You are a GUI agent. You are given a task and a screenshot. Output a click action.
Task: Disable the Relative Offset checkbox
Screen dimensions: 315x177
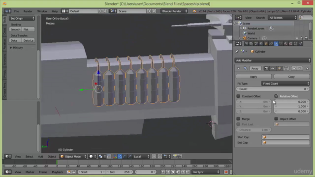276,96
